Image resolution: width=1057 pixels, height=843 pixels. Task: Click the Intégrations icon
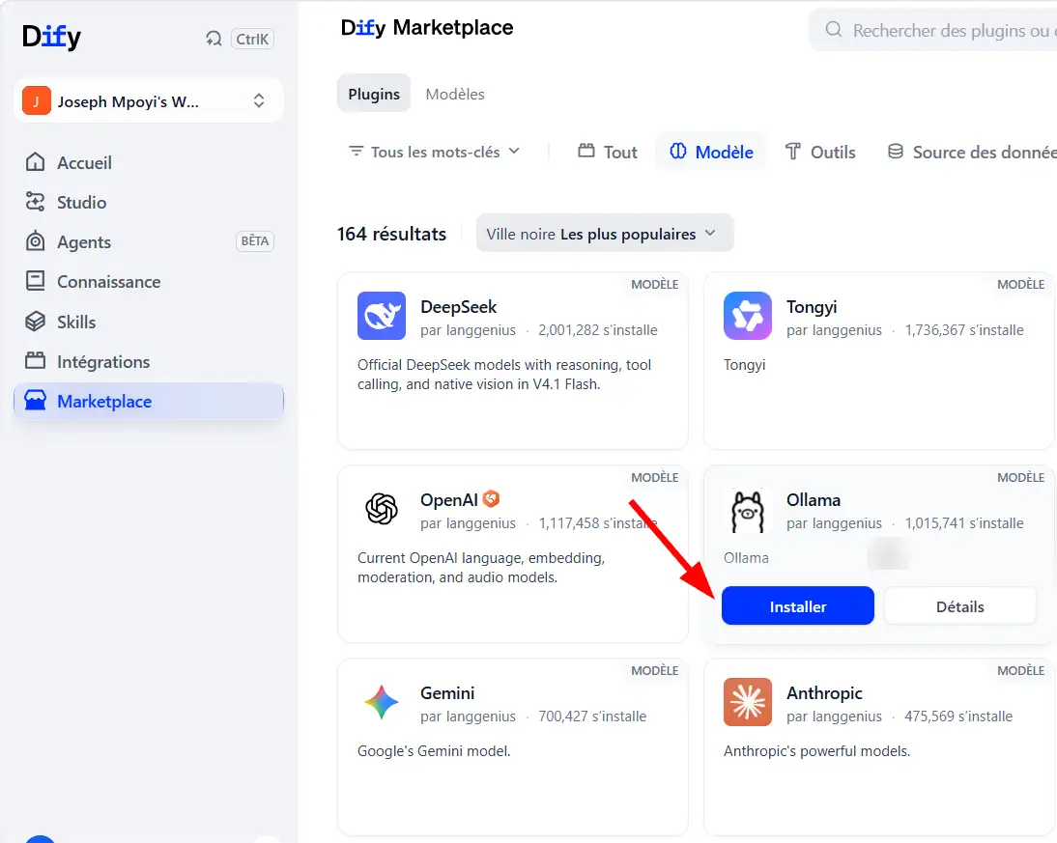[35, 360]
